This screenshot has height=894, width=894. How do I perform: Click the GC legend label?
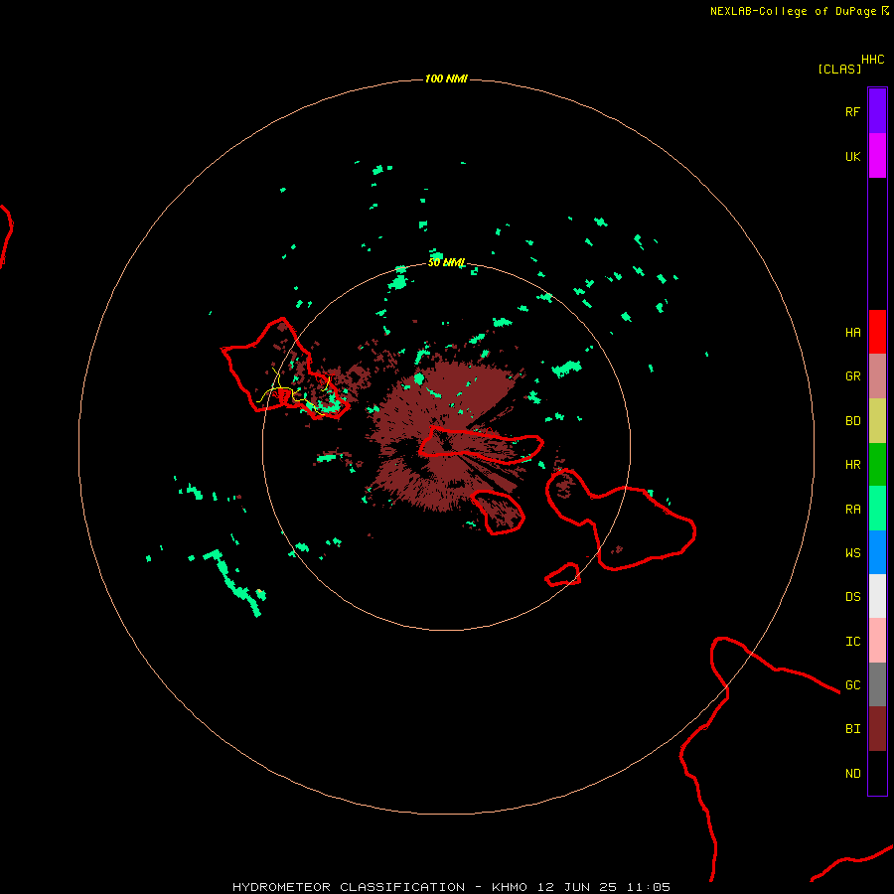(852, 685)
